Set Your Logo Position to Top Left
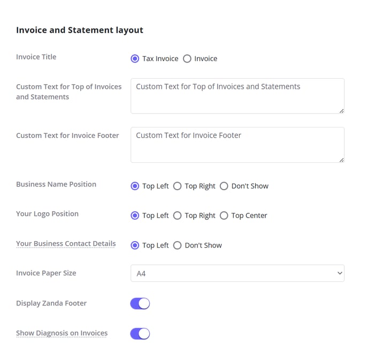 pos(135,215)
